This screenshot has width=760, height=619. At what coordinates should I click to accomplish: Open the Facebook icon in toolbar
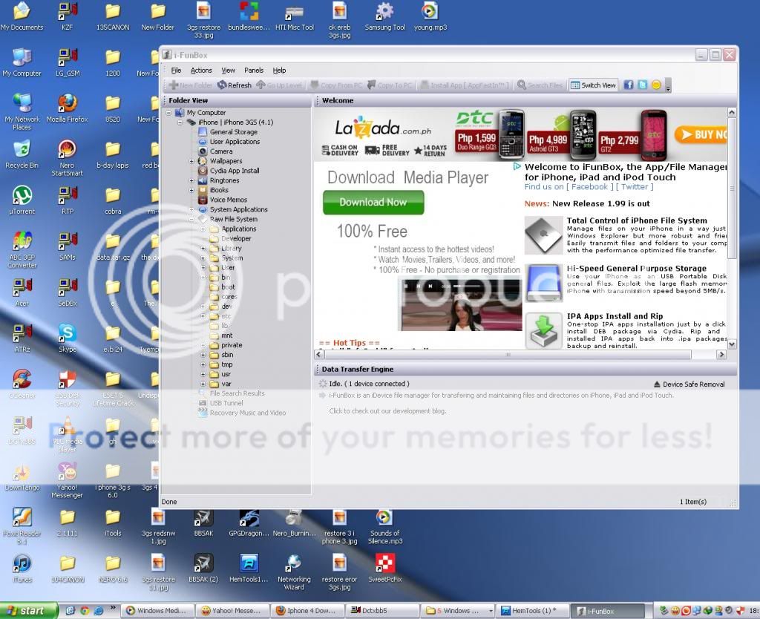(629, 85)
